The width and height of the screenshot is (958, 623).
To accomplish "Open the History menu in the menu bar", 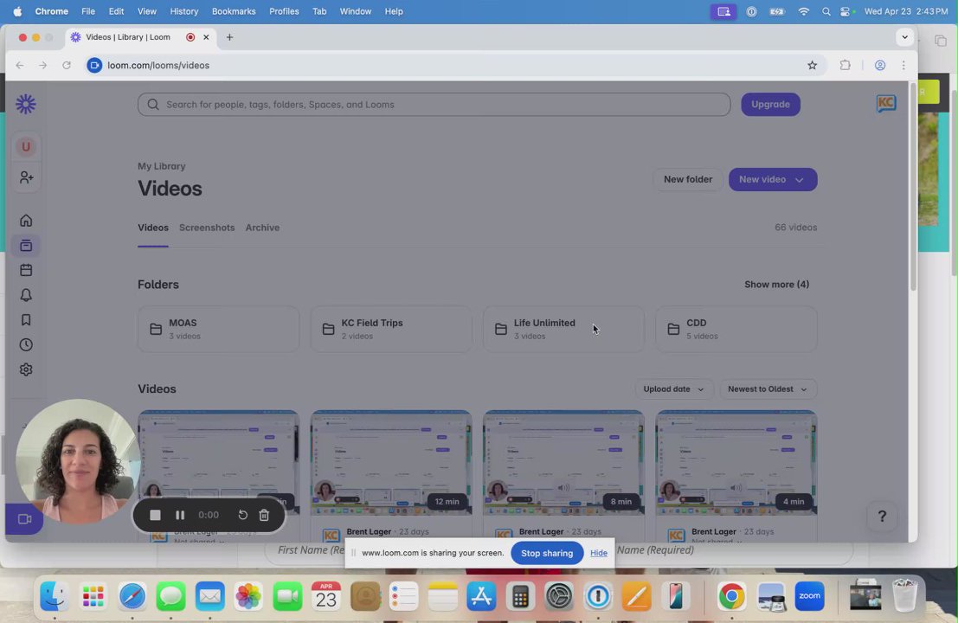I will click(x=184, y=11).
